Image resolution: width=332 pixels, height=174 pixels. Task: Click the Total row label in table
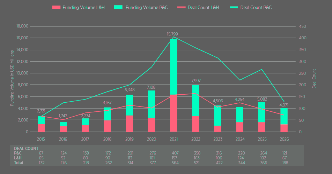pos(19,163)
